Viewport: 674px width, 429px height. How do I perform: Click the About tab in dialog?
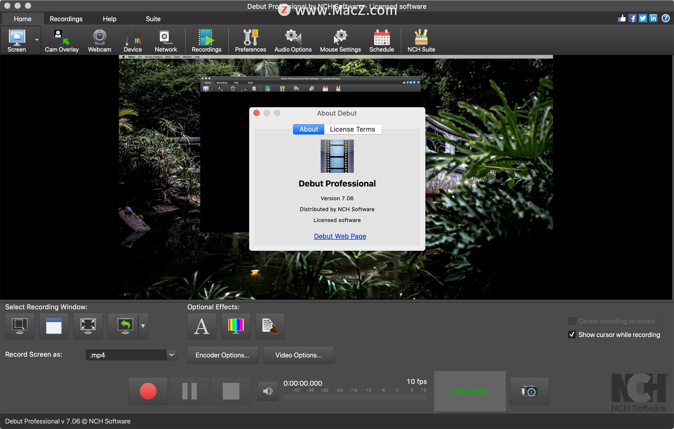(308, 129)
